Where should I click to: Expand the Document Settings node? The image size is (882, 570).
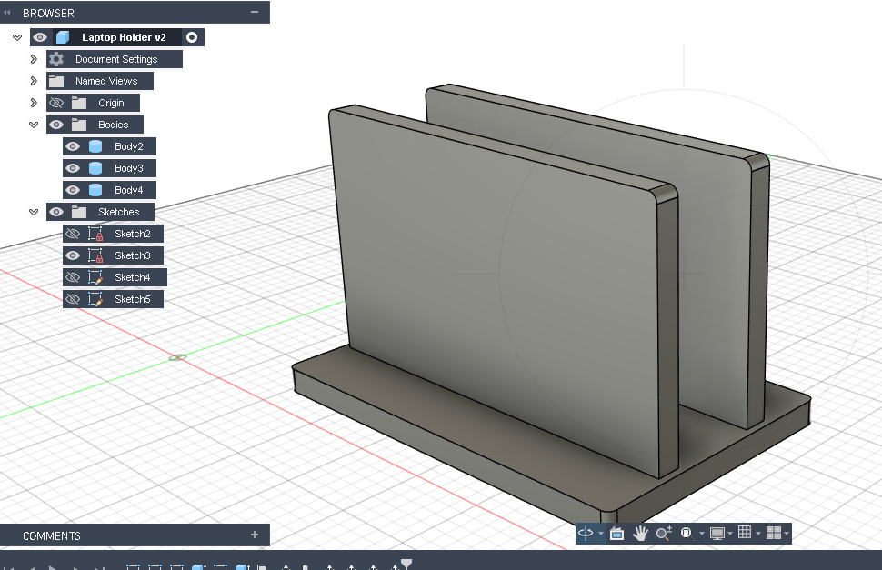point(34,59)
